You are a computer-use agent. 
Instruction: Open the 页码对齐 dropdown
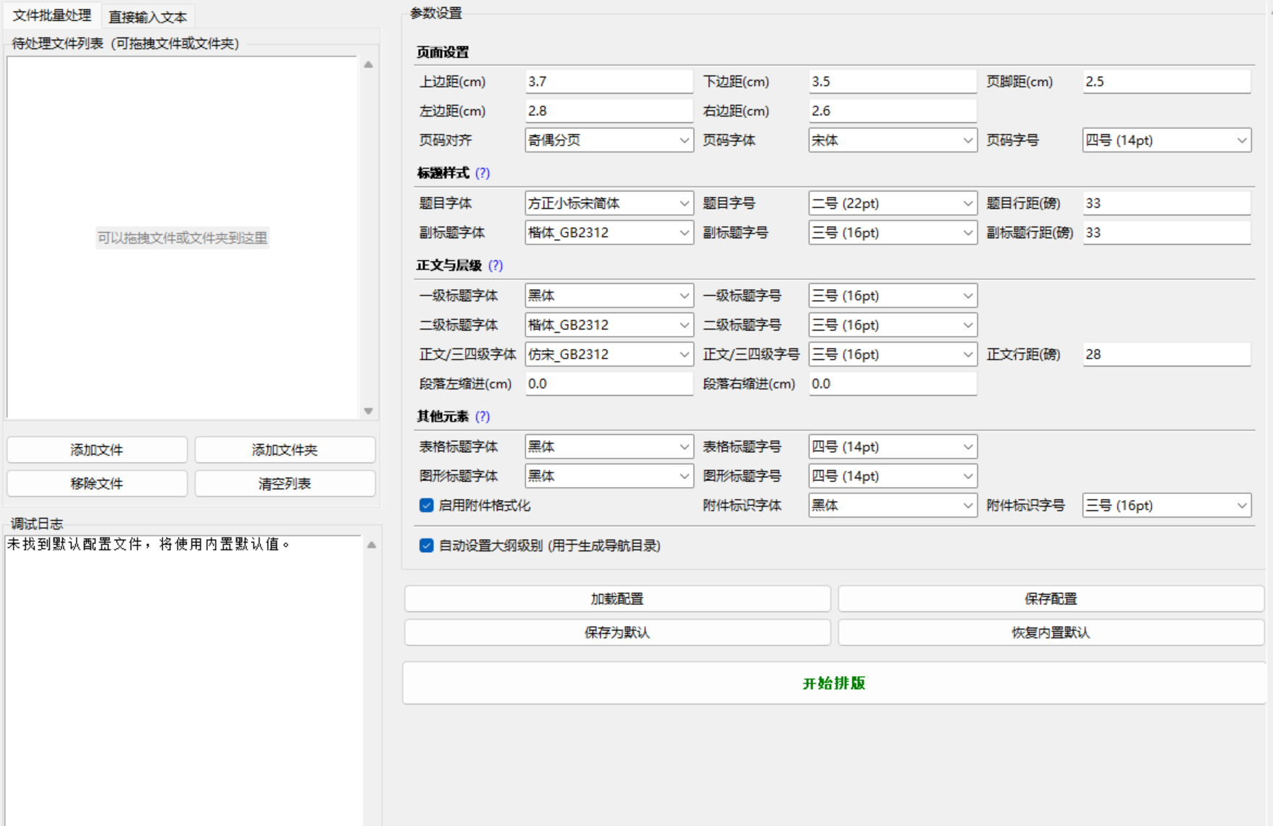[609, 140]
